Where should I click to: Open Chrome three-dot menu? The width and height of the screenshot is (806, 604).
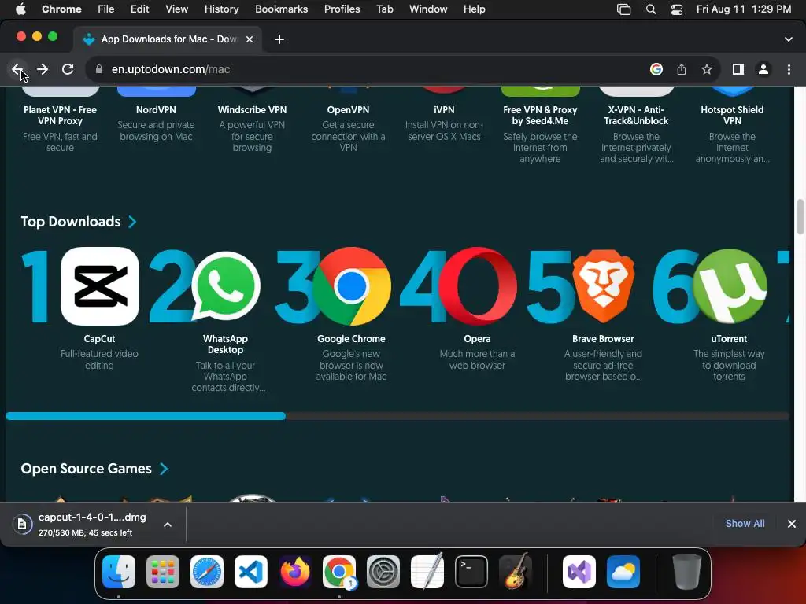(789, 69)
